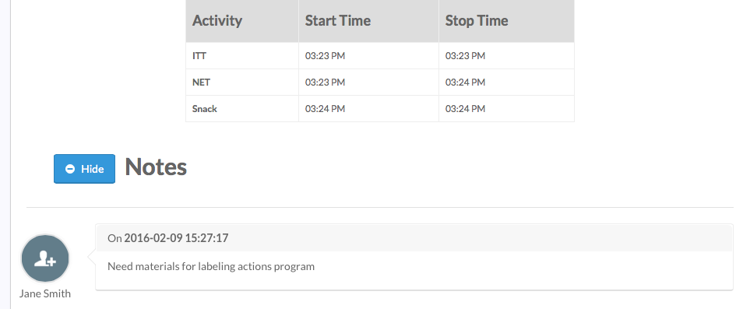Click Jane Smith's avatar icon
The width and height of the screenshot is (743, 309).
pos(45,259)
